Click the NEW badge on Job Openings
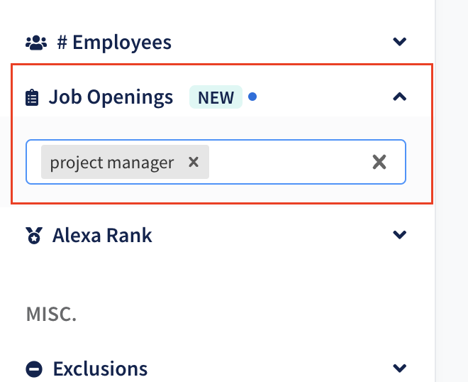 click(x=216, y=97)
